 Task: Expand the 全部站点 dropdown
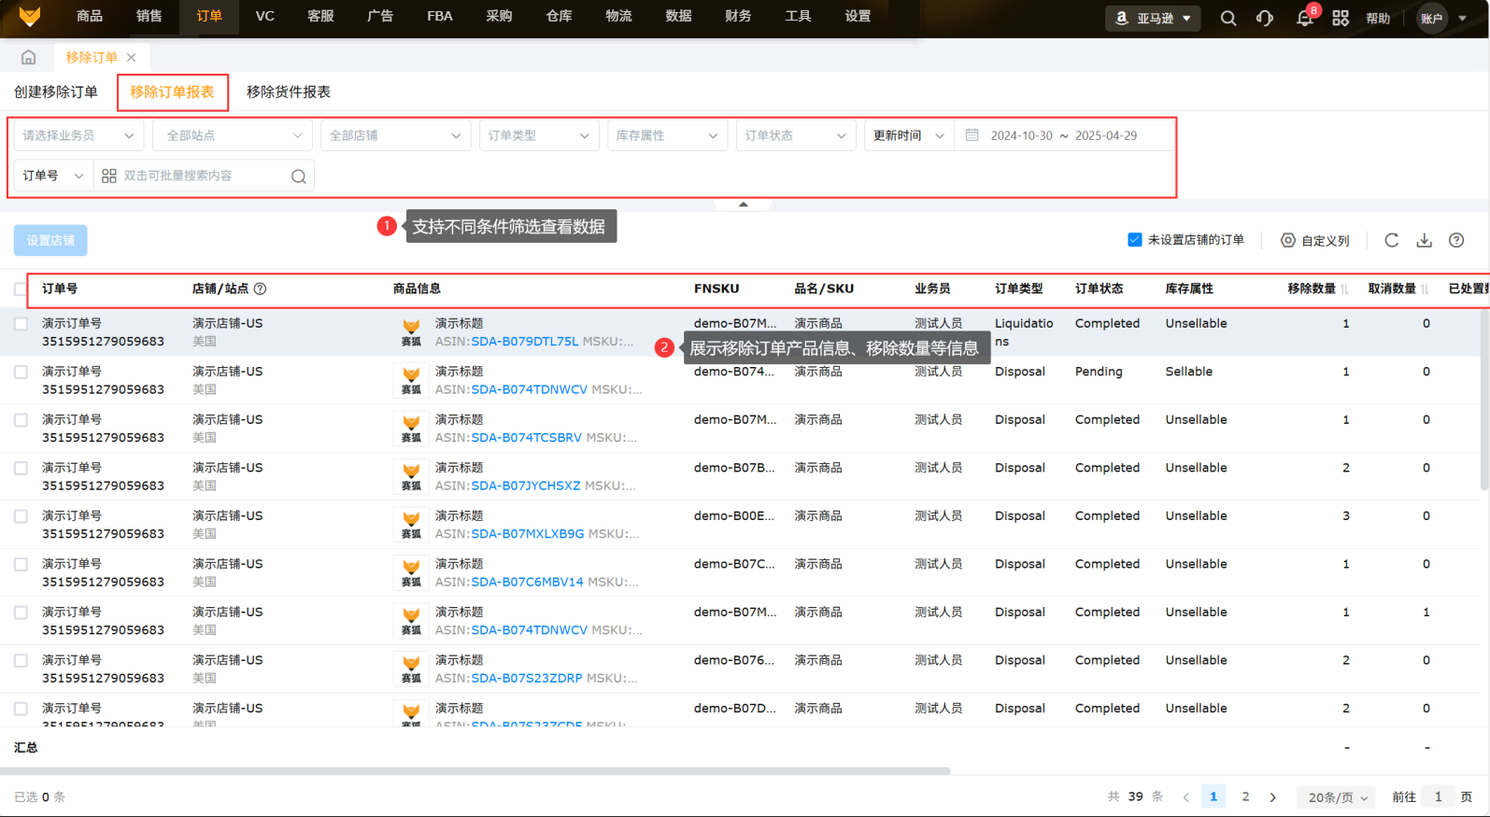pyautogui.click(x=233, y=135)
